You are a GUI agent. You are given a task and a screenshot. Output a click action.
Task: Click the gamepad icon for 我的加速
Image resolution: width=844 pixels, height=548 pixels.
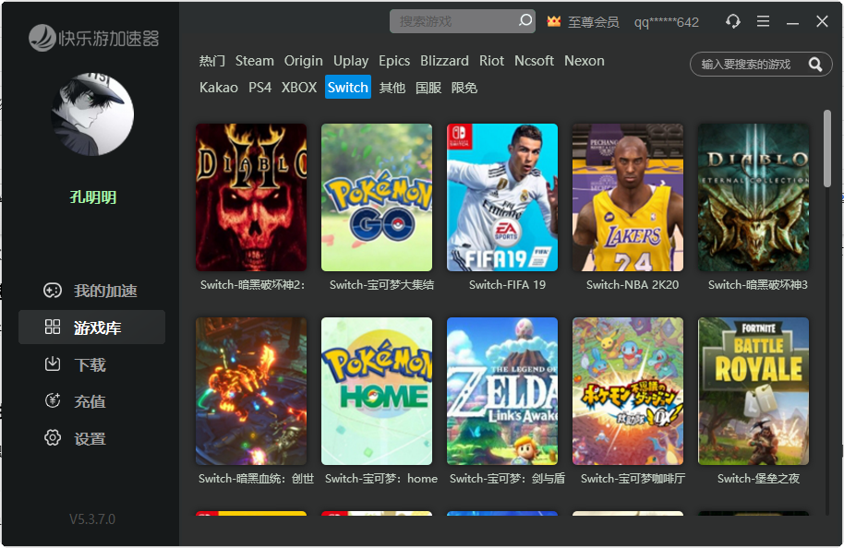coord(53,291)
